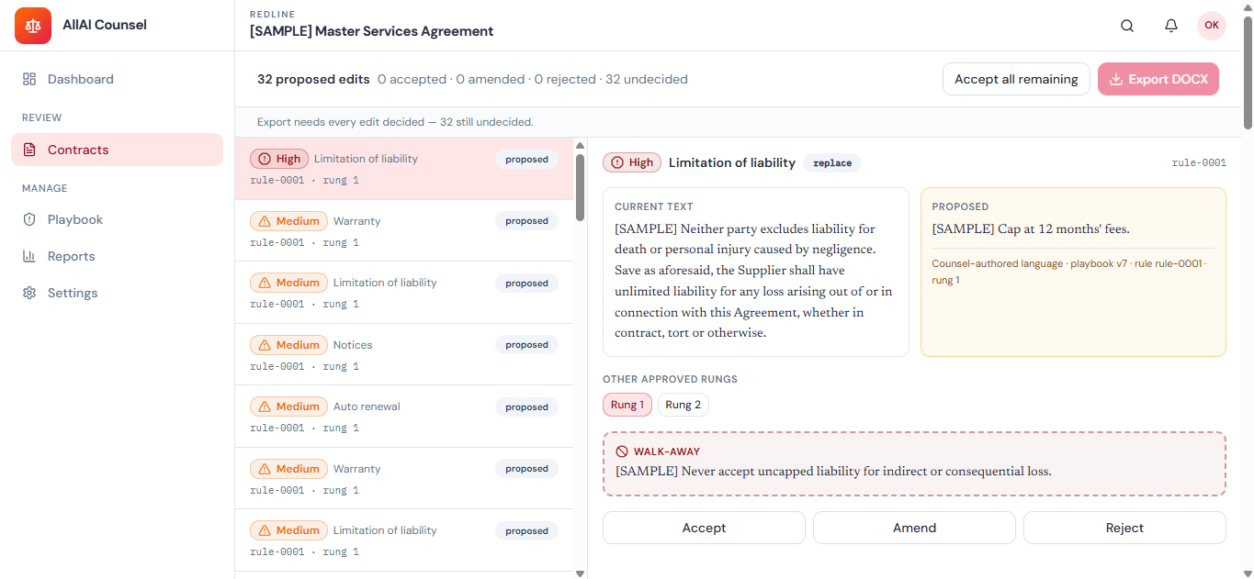Amend the proposed edit
Viewport: 1254px width, 579px height.
click(x=914, y=528)
